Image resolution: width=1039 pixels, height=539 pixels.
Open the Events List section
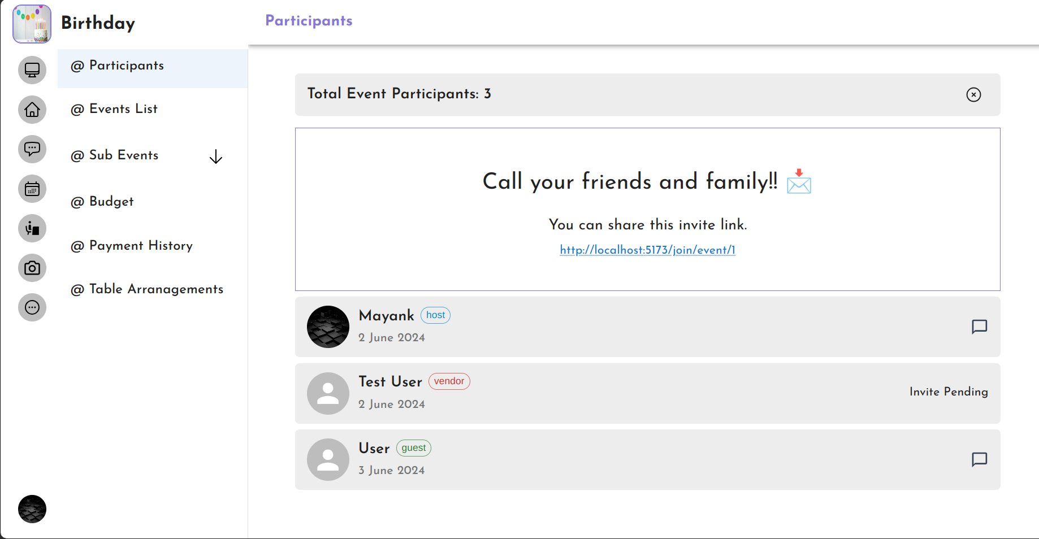tap(114, 109)
